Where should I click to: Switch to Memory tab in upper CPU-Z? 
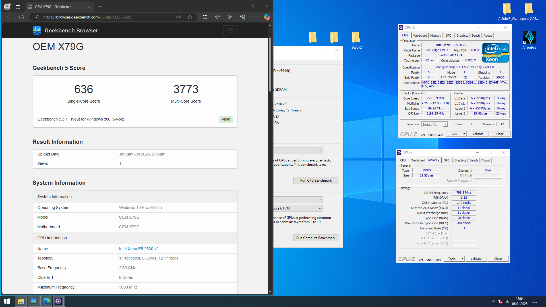tap(436, 36)
